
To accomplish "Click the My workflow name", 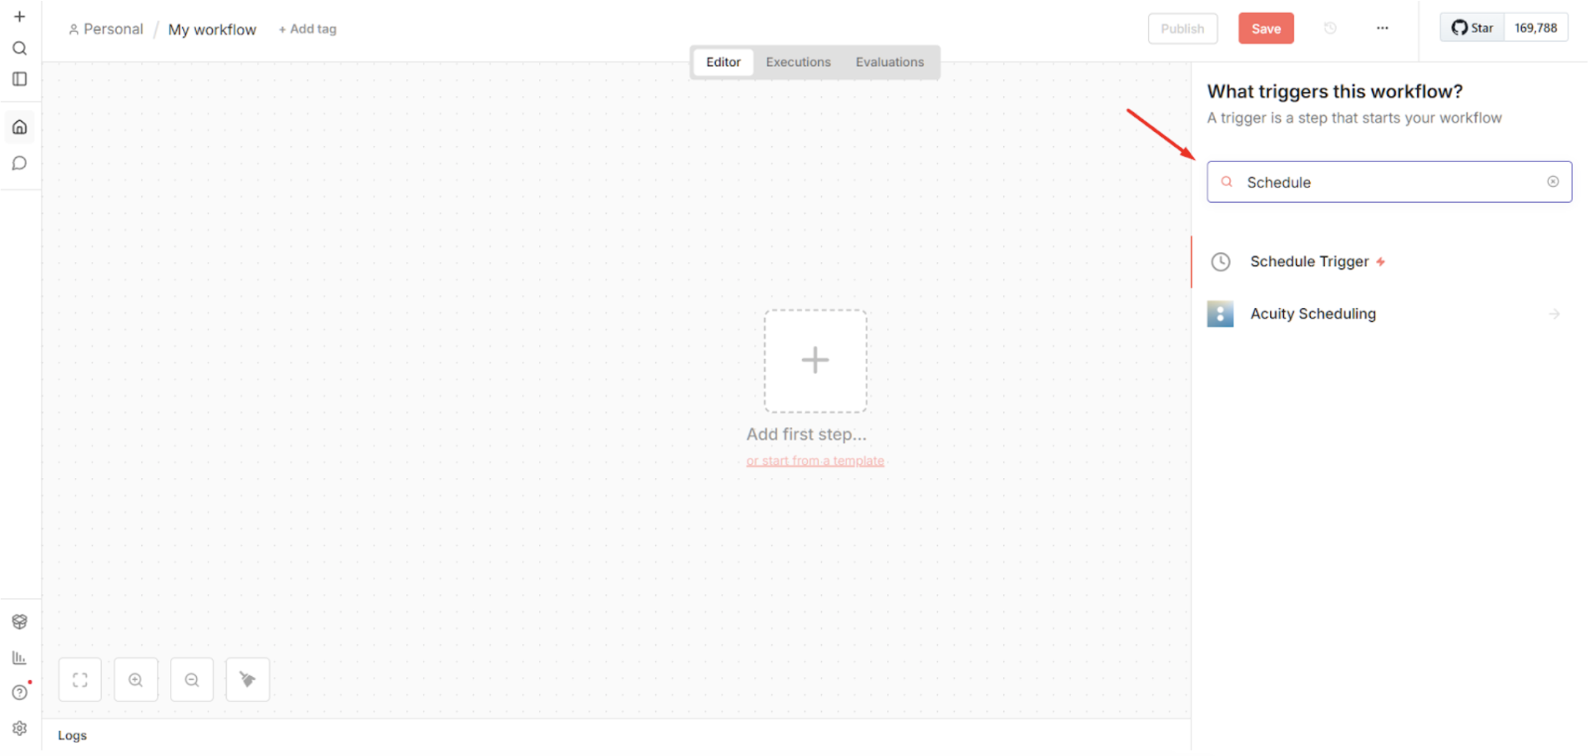I will tap(212, 29).
